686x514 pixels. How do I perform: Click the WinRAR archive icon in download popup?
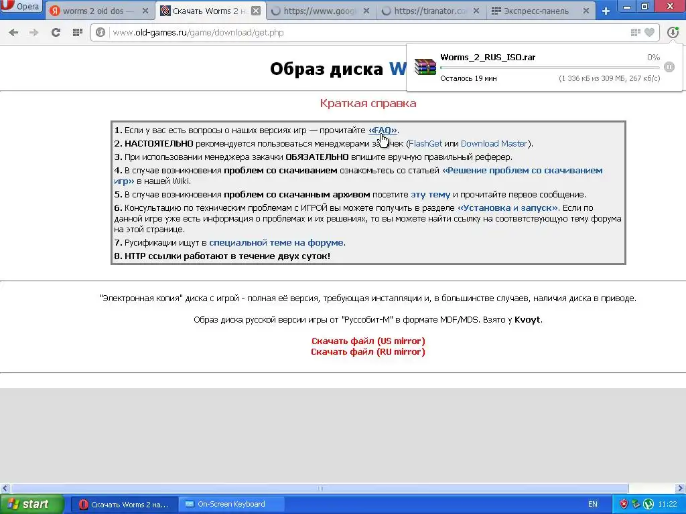point(425,67)
